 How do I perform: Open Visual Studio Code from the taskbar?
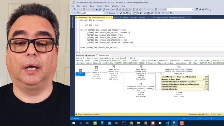(x=167, y=123)
